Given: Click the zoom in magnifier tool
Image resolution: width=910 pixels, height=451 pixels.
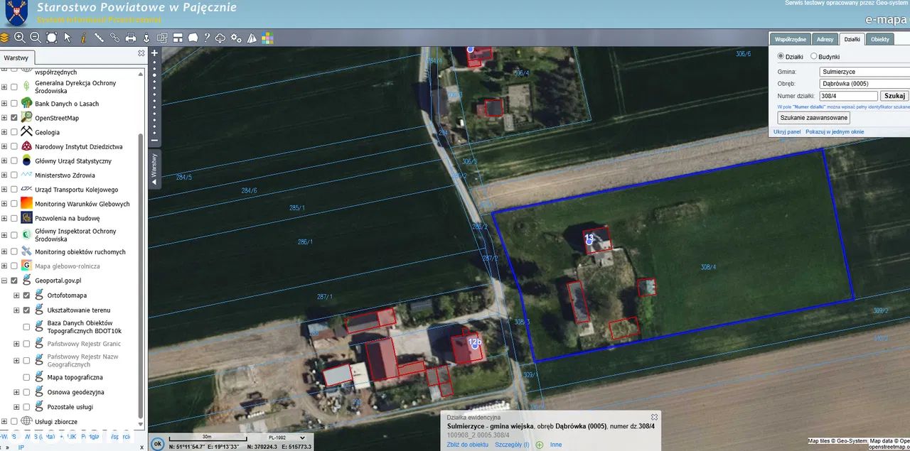Looking at the screenshot, I should (x=20, y=38).
